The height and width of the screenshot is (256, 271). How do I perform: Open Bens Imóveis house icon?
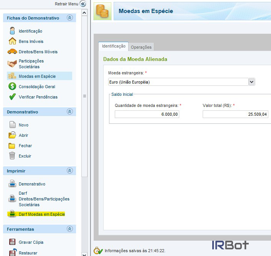coord(12,41)
